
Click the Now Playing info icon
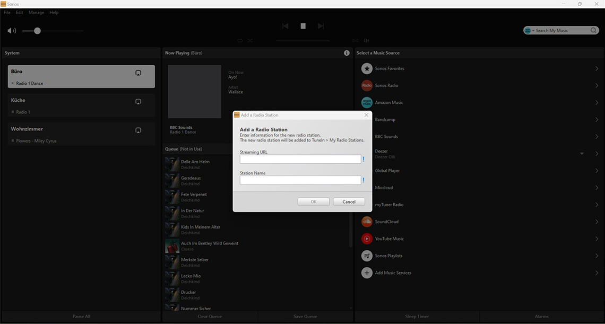(x=347, y=53)
